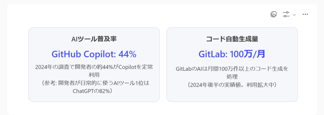
Task: Click empty space below the stat cards
Action: tap(163, 108)
